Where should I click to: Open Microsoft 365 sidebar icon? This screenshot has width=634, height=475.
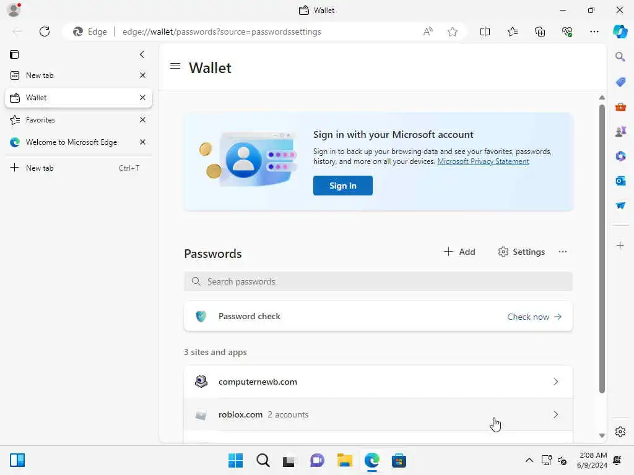620,156
